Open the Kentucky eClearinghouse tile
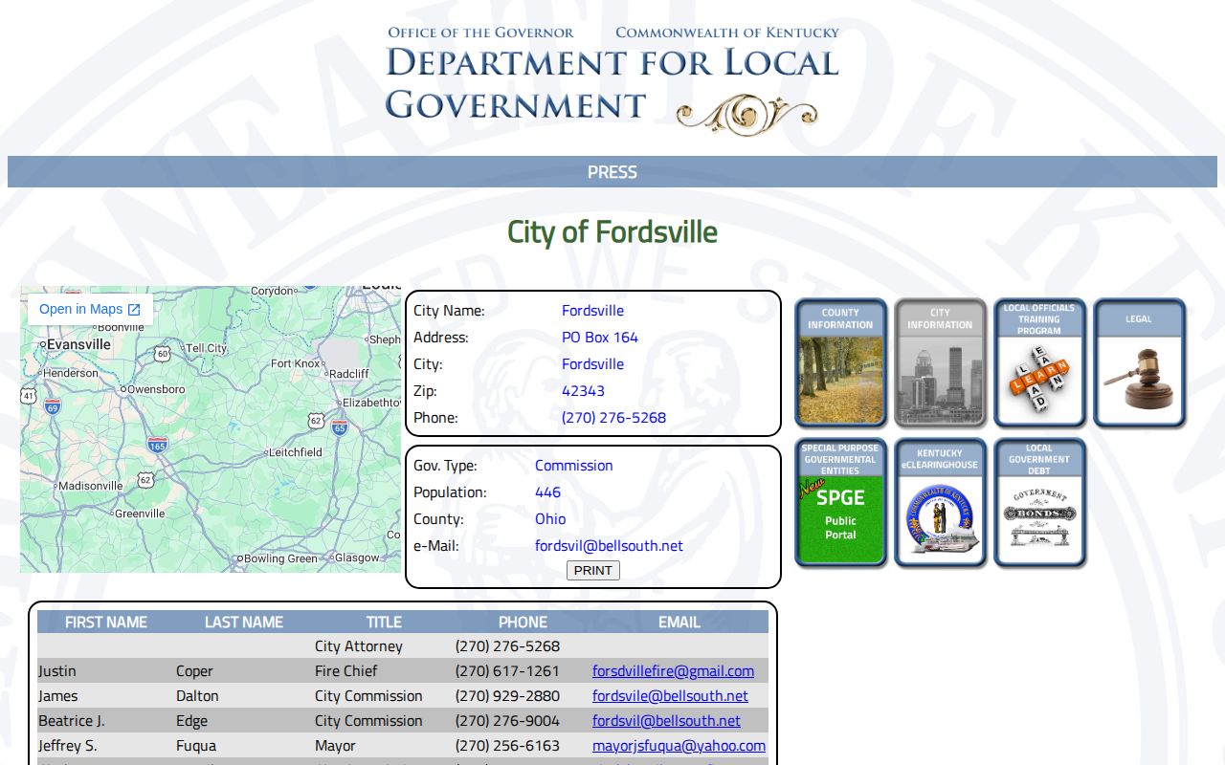 940,503
